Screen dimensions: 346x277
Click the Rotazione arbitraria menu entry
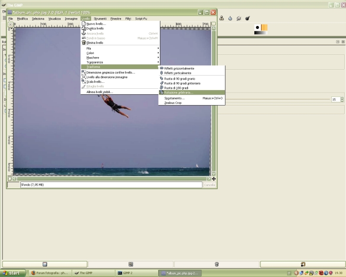tap(179, 92)
